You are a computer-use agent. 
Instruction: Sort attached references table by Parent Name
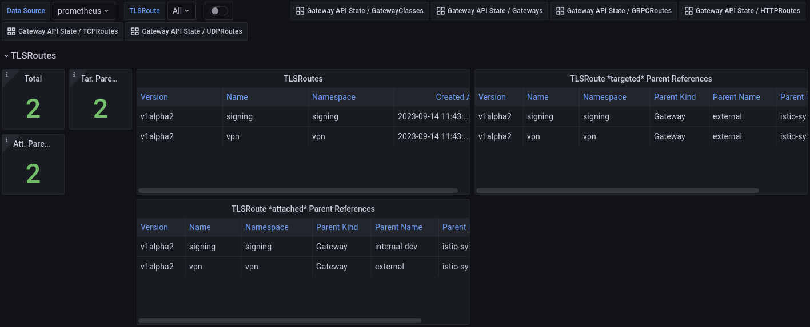(398, 227)
